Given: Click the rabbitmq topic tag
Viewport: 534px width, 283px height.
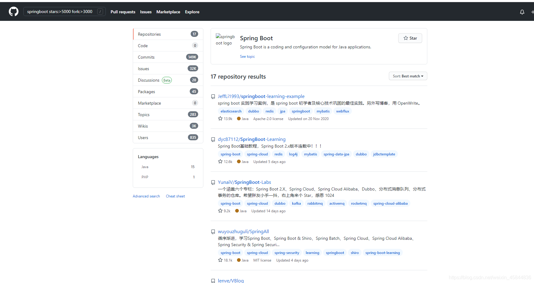Looking at the screenshot, I should [315, 203].
